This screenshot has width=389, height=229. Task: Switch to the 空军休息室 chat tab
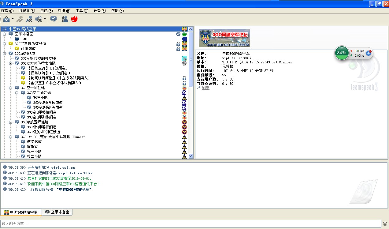(x=57, y=212)
